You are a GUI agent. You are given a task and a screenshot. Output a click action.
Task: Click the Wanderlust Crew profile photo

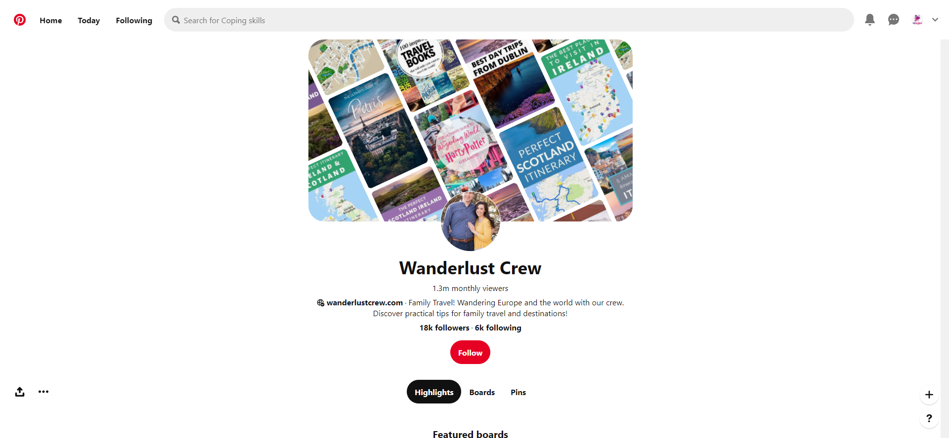tap(471, 221)
